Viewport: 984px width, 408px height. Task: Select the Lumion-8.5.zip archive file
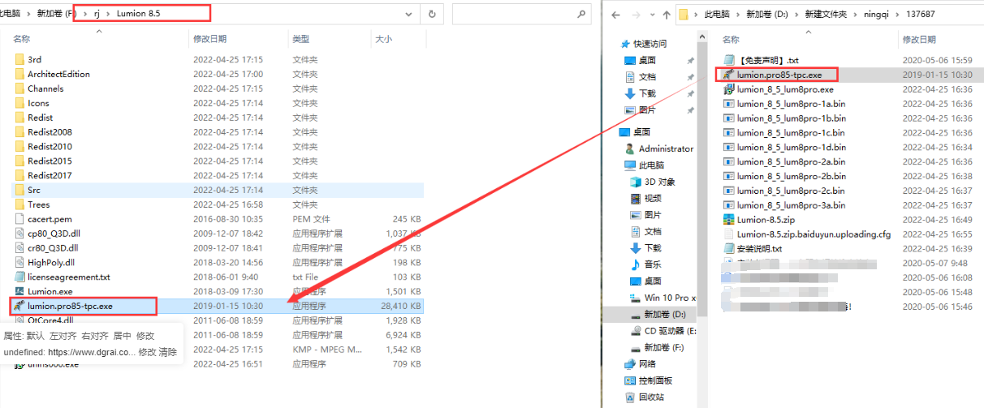pyautogui.click(x=766, y=220)
